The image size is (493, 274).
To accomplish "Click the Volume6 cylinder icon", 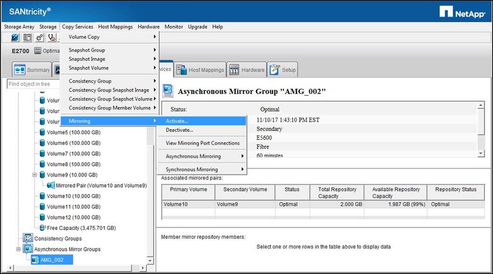I will click(42, 143).
